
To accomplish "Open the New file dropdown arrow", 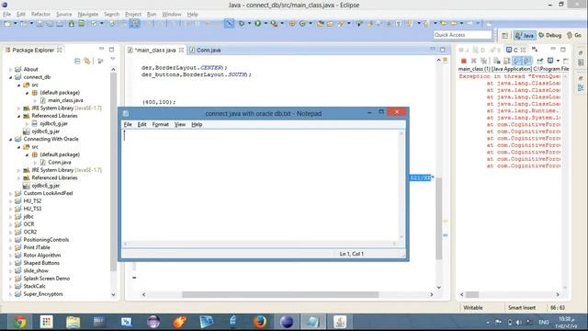I will pyautogui.click(x=16, y=24).
